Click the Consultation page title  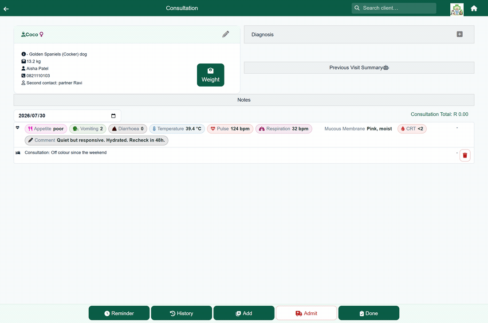click(x=182, y=8)
